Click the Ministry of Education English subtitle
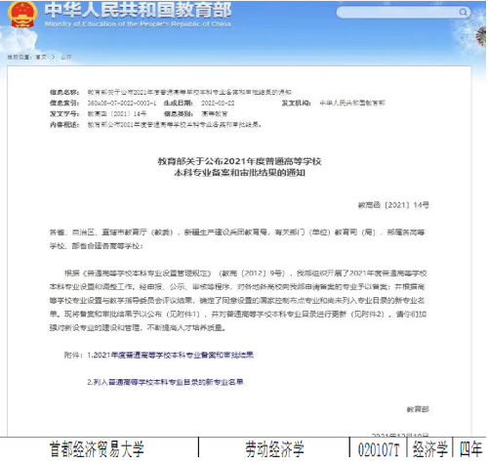Viewport: 488px width, 464px height. pyautogui.click(x=138, y=24)
